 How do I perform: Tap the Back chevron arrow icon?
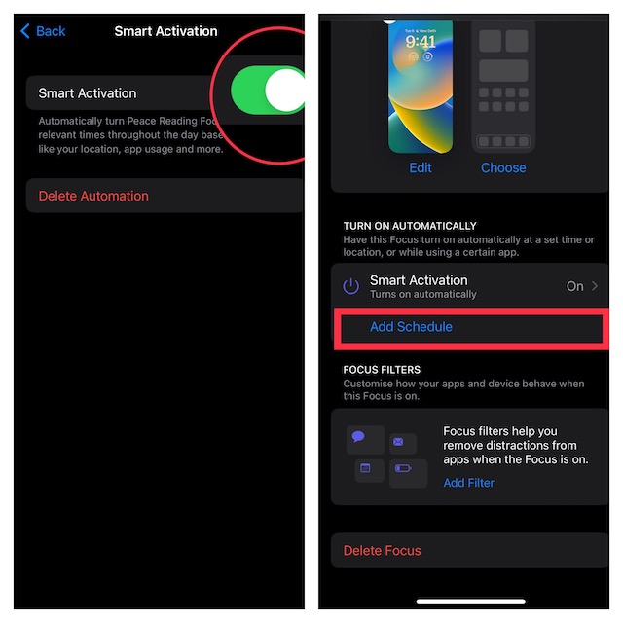(x=25, y=31)
